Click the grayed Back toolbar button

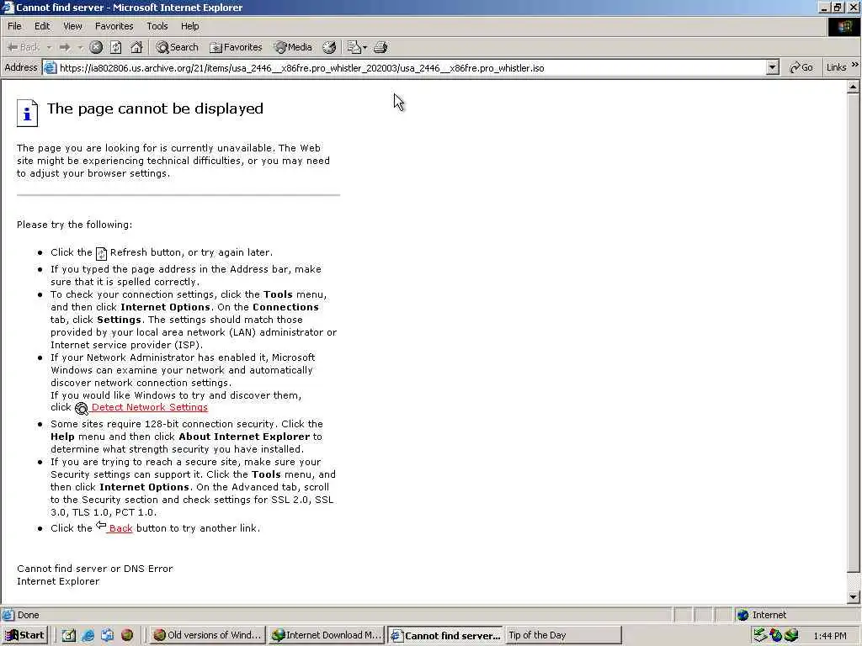coord(23,47)
